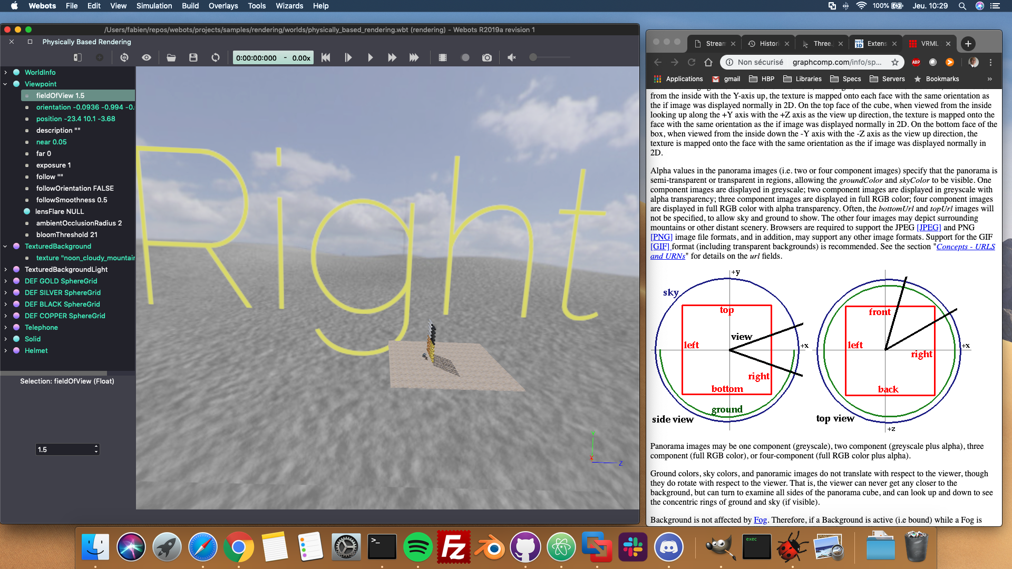Screen dimensions: 1012x569
Task: Restore viewpoint using the eye-arrows icon
Action: (124, 57)
